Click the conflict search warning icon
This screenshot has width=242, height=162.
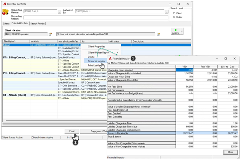[x=5, y=12]
